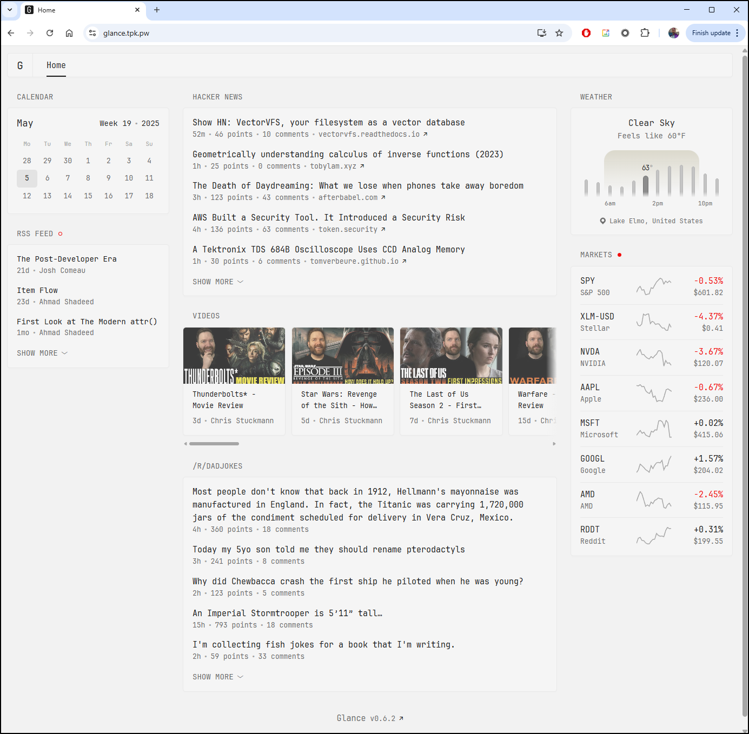Open AAPL Apple market entry
This screenshot has width=749, height=734.
tap(651, 393)
